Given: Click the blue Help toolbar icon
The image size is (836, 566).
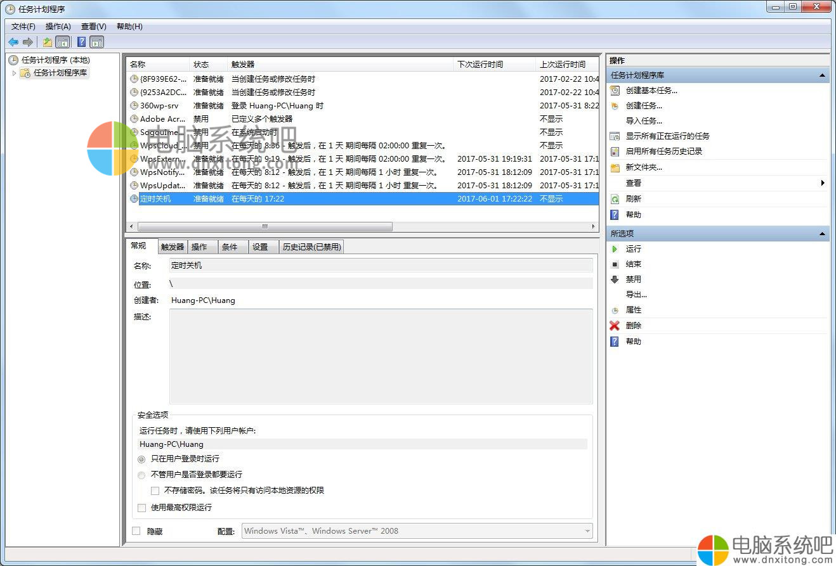Looking at the screenshot, I should tap(81, 42).
